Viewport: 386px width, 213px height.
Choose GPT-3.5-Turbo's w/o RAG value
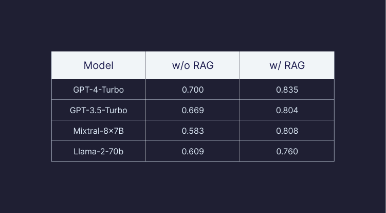193,110
